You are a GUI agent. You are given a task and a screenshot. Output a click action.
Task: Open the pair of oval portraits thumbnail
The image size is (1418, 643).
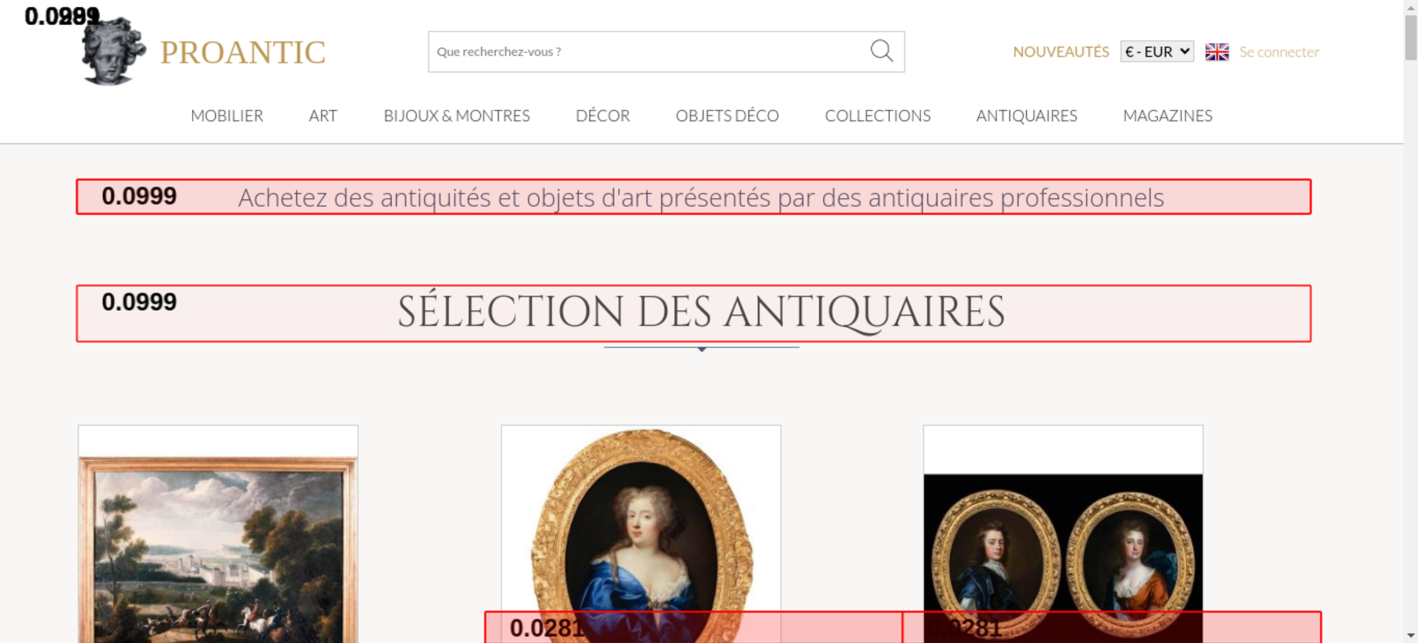click(x=1063, y=545)
